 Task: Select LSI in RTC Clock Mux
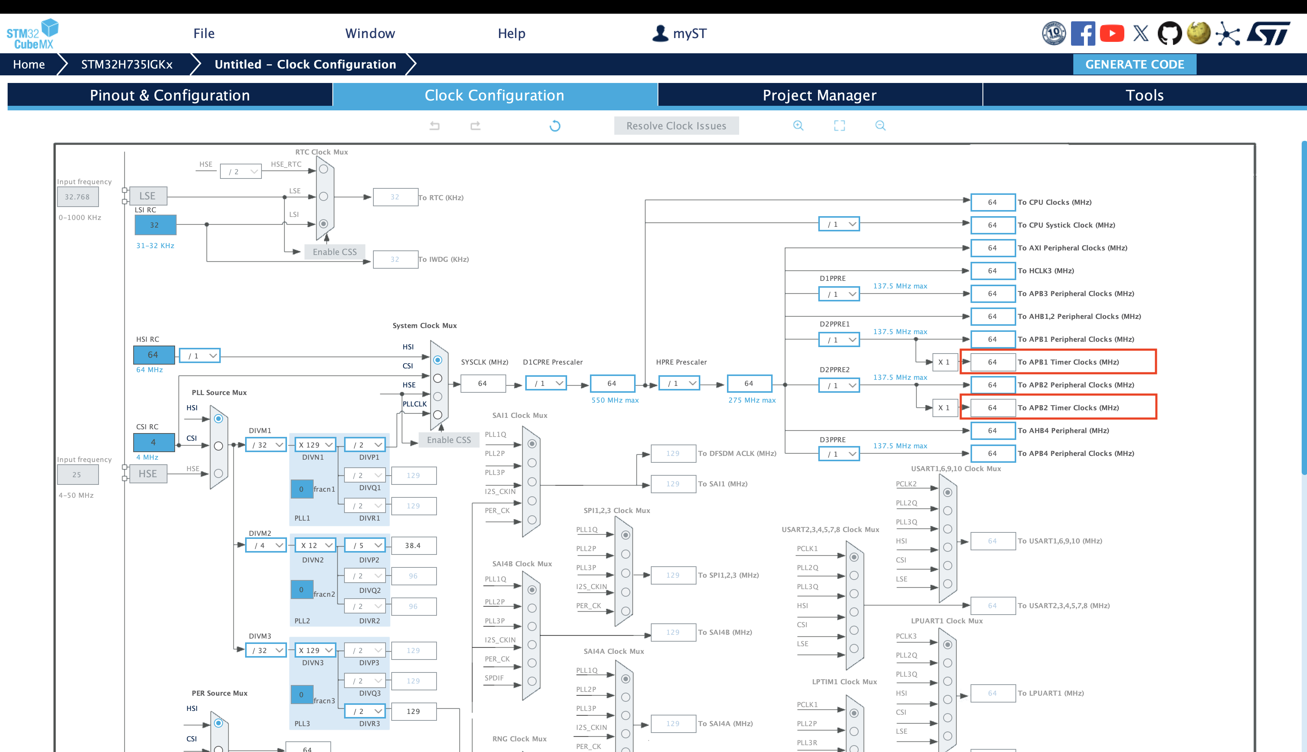(x=323, y=224)
